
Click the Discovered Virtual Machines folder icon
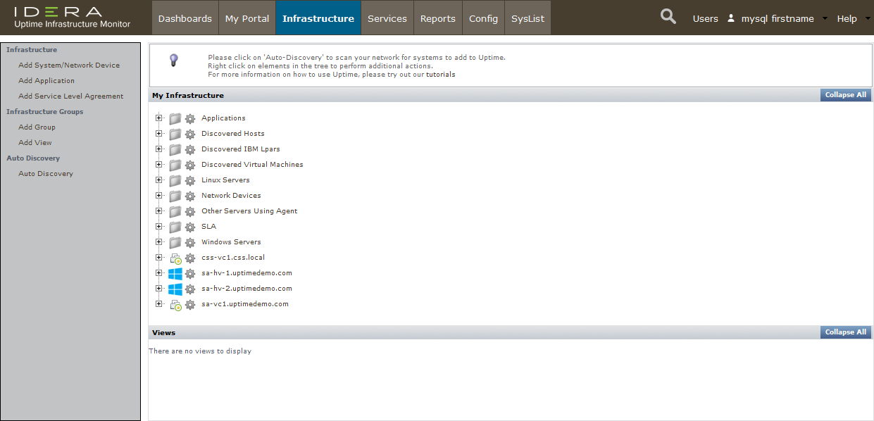(x=175, y=165)
